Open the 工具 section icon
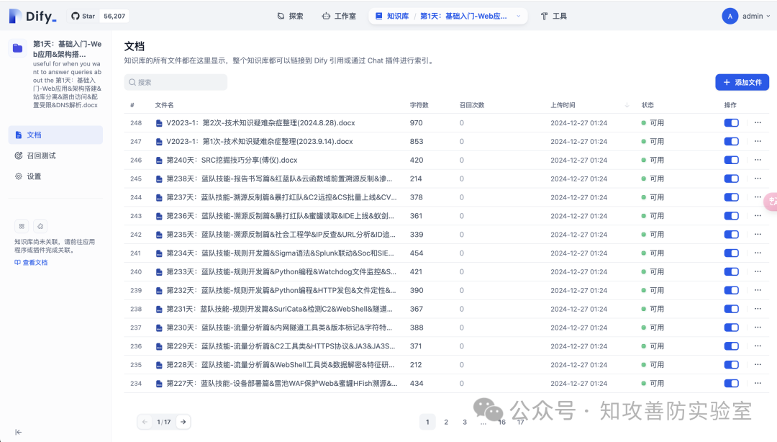 [545, 15]
